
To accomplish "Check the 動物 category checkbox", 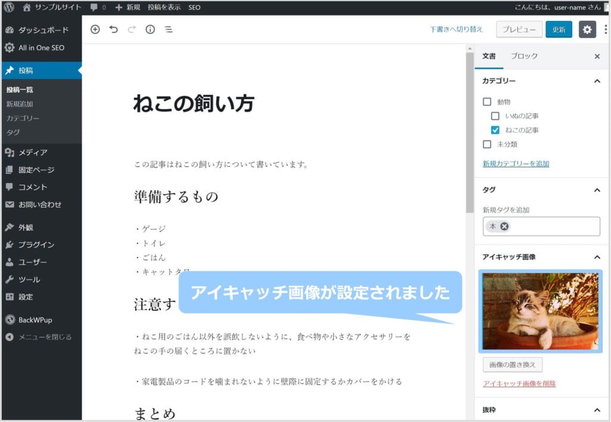I will (x=487, y=102).
